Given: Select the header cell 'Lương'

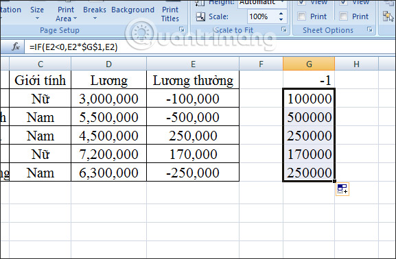Looking at the screenshot, I should coord(108,80).
